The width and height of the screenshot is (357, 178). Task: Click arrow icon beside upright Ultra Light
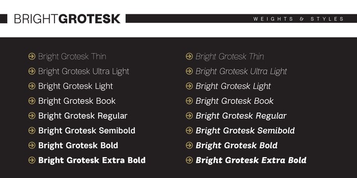[x=32, y=71]
